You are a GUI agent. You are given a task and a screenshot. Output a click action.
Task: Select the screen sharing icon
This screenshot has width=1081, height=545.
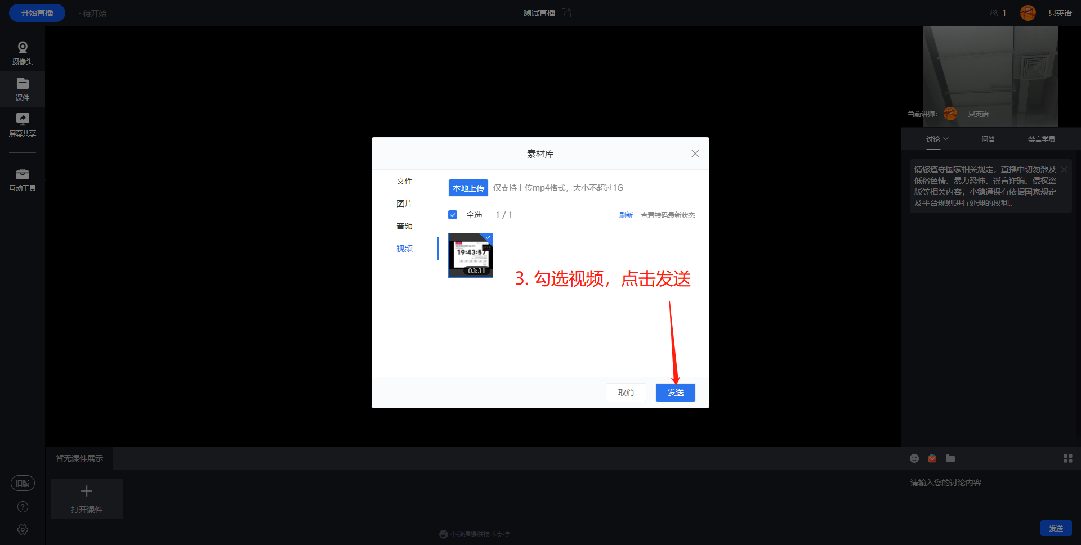tap(23, 119)
